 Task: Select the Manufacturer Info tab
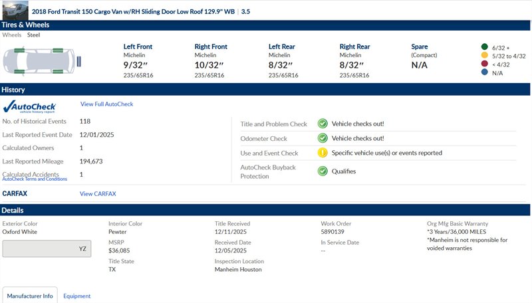[30, 296]
